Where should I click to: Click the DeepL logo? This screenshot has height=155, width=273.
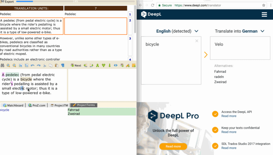tap(151, 14)
